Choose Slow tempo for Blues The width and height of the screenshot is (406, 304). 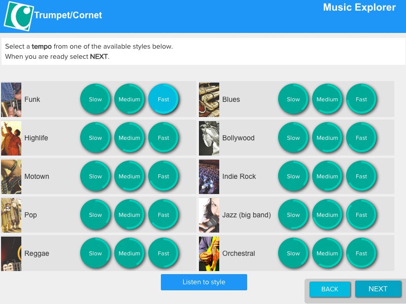pos(293,99)
